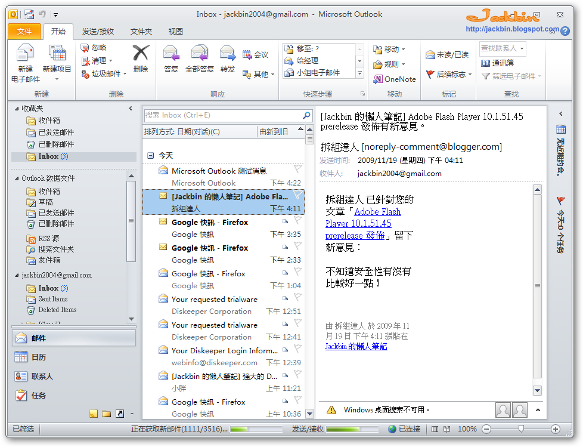Open the Jackbin 的懶人筆記 link in message

pyautogui.click(x=356, y=347)
